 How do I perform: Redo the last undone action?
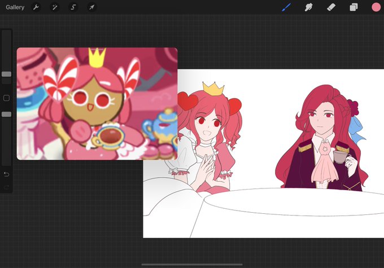(6, 187)
